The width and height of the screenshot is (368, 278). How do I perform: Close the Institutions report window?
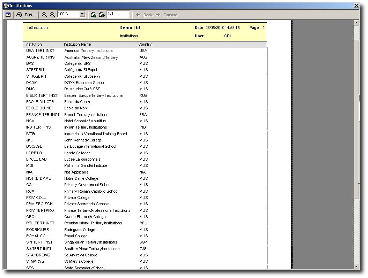pos(356,6)
